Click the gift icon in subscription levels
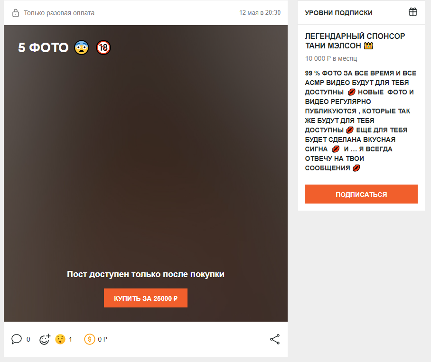This screenshot has width=431, height=362. (x=413, y=12)
